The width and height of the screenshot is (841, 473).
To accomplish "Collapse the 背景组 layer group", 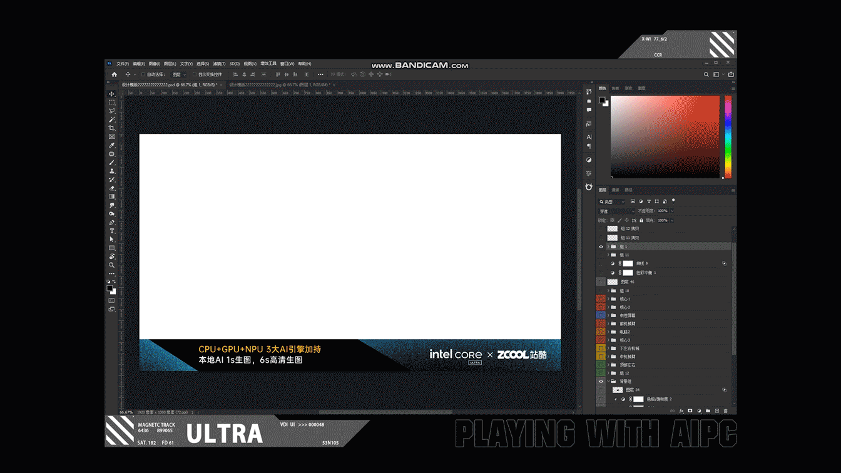I will [608, 381].
